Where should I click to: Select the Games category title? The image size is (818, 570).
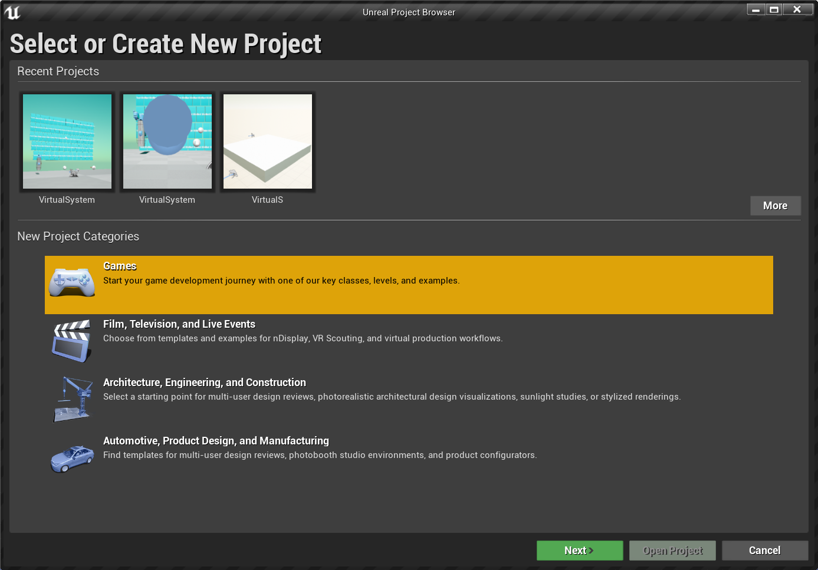[120, 266]
